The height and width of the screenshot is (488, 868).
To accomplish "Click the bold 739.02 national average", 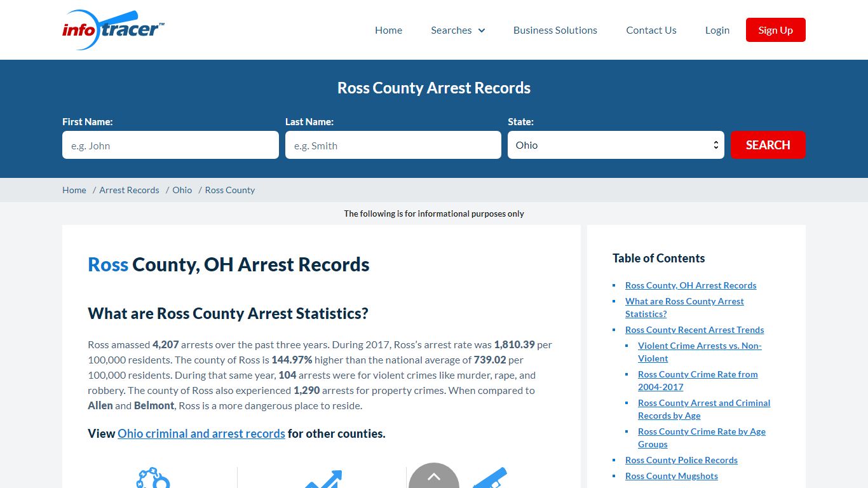I will click(x=490, y=360).
